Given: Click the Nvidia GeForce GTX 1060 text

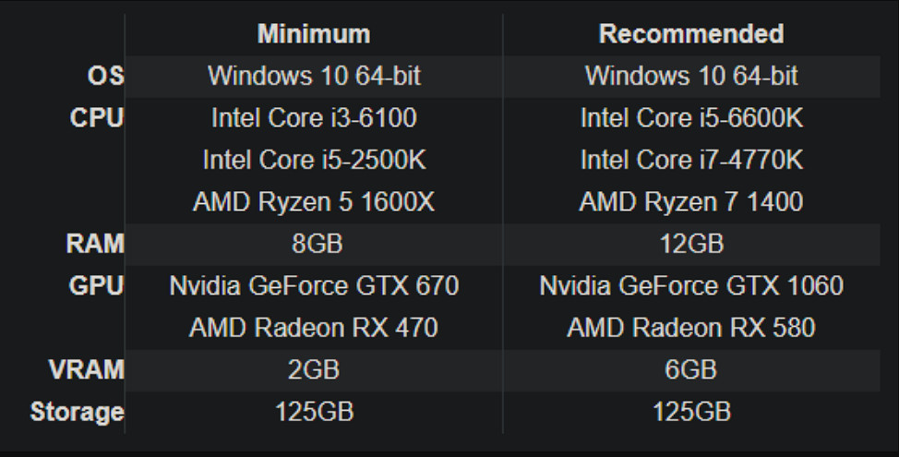Looking at the screenshot, I should point(691,285).
